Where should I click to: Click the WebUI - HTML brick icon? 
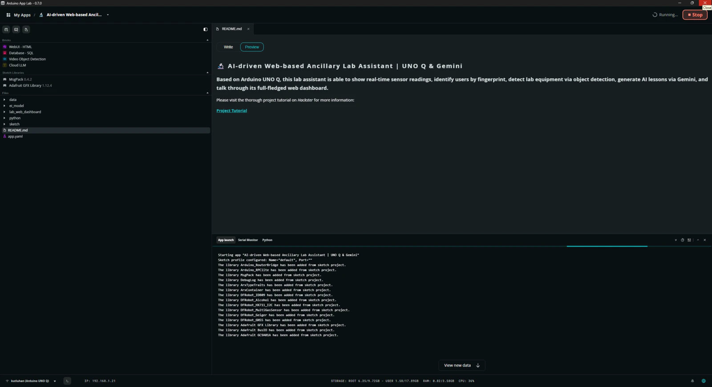pos(5,47)
